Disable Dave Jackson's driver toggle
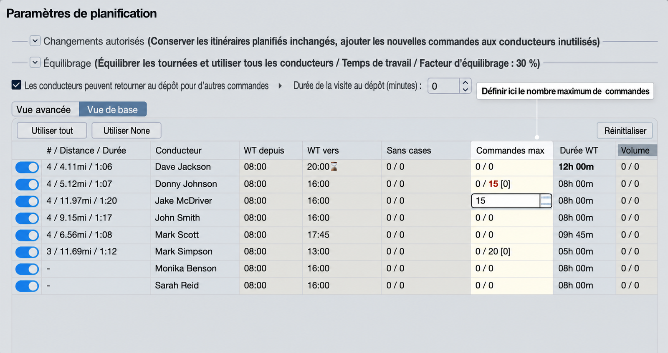 pos(27,167)
